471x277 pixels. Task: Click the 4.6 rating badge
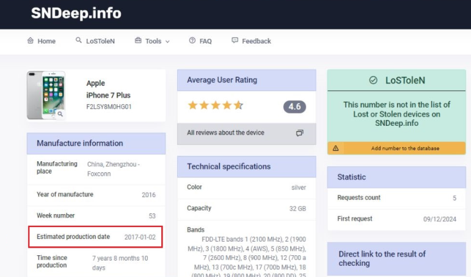[294, 107]
